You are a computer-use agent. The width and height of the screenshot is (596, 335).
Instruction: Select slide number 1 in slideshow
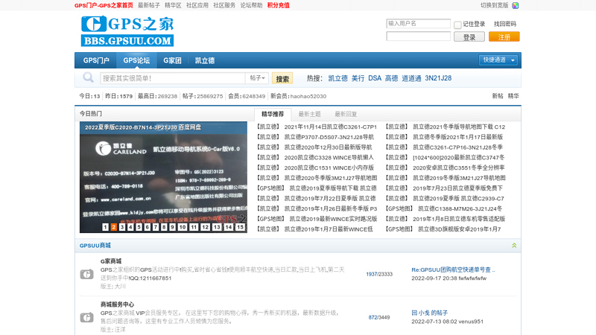(105, 227)
